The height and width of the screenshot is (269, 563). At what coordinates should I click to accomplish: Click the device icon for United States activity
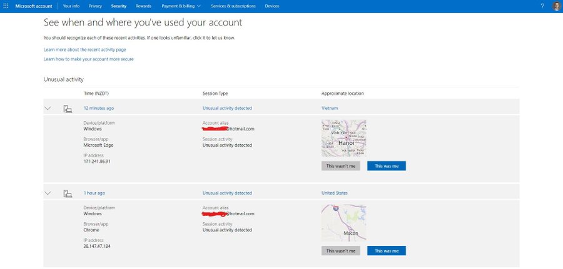tap(68, 193)
